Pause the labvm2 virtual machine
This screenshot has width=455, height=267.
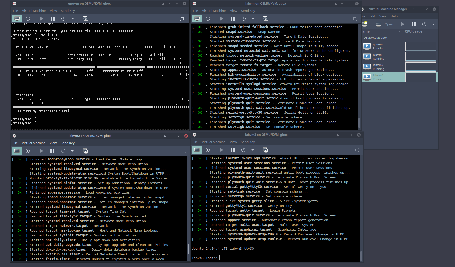point(52,151)
